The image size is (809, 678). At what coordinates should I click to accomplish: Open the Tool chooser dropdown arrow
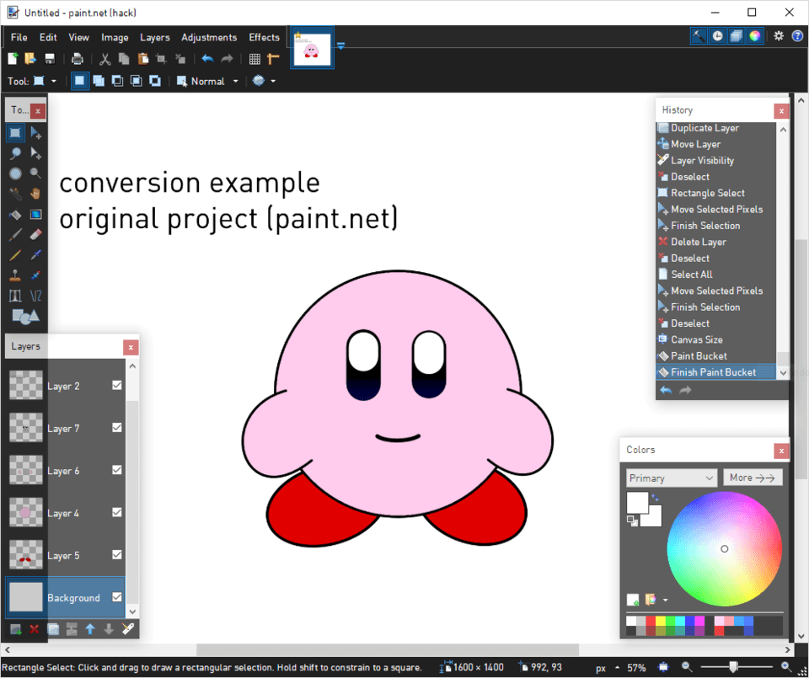click(54, 82)
